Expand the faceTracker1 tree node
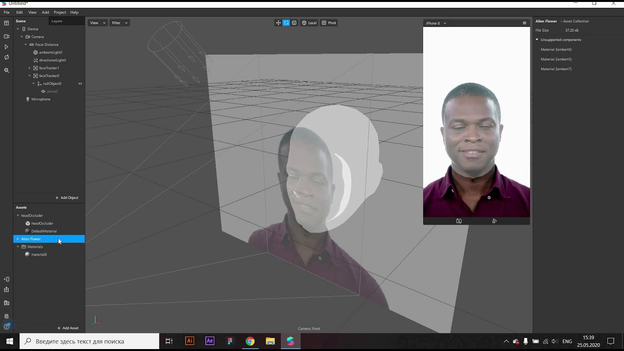The width and height of the screenshot is (624, 351). coord(29,68)
